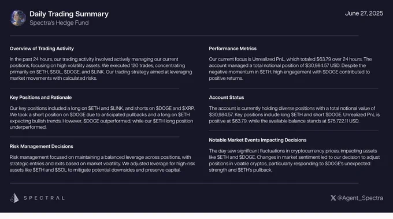The height and width of the screenshot is (219, 393).
Task: Click the 'SPECTRAL' wordmark text
Action: (x=44, y=198)
